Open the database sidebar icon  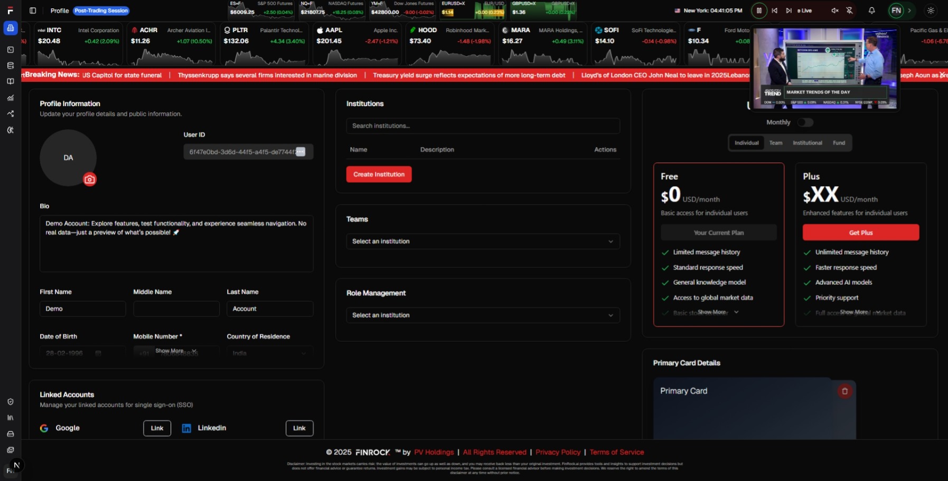click(10, 66)
